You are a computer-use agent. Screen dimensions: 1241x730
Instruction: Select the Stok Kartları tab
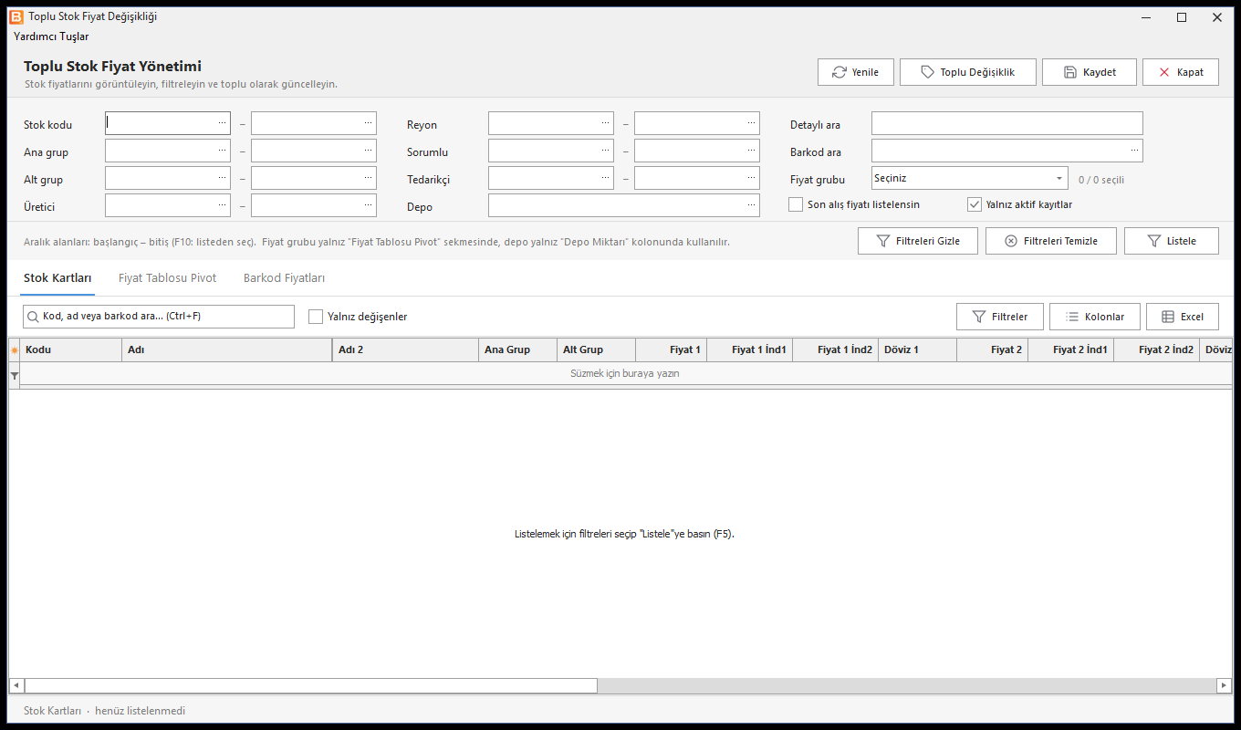tap(57, 277)
